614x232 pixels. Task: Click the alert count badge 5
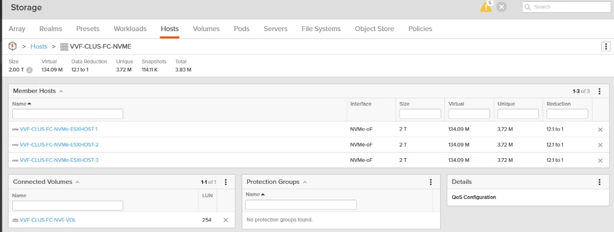[x=489, y=2]
